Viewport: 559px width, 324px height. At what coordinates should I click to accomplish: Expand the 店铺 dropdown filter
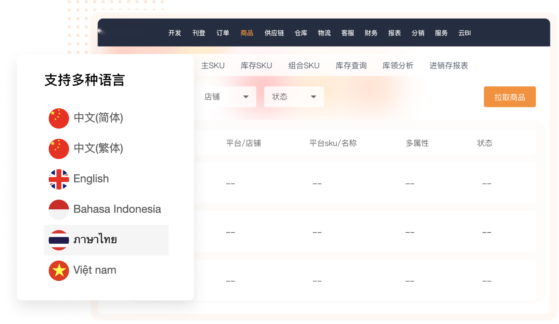[226, 97]
